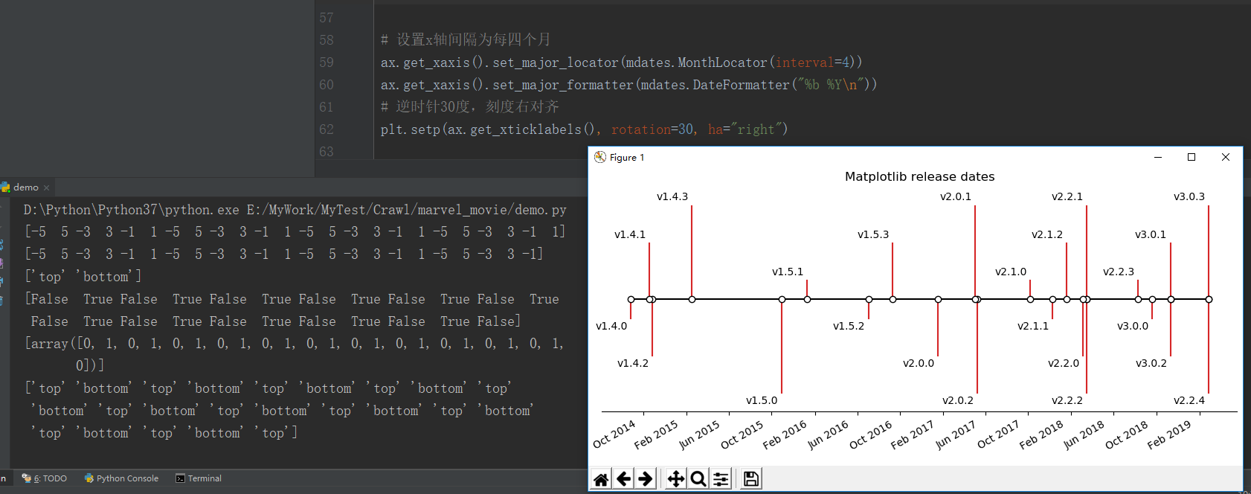Click the v1.4.1 label in the plot

630,234
